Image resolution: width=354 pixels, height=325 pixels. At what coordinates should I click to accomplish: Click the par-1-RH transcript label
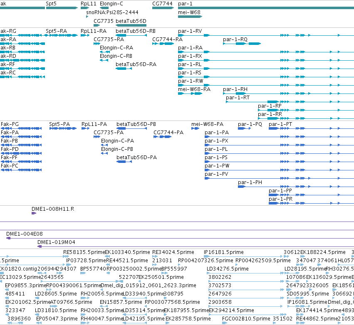(235, 89)
